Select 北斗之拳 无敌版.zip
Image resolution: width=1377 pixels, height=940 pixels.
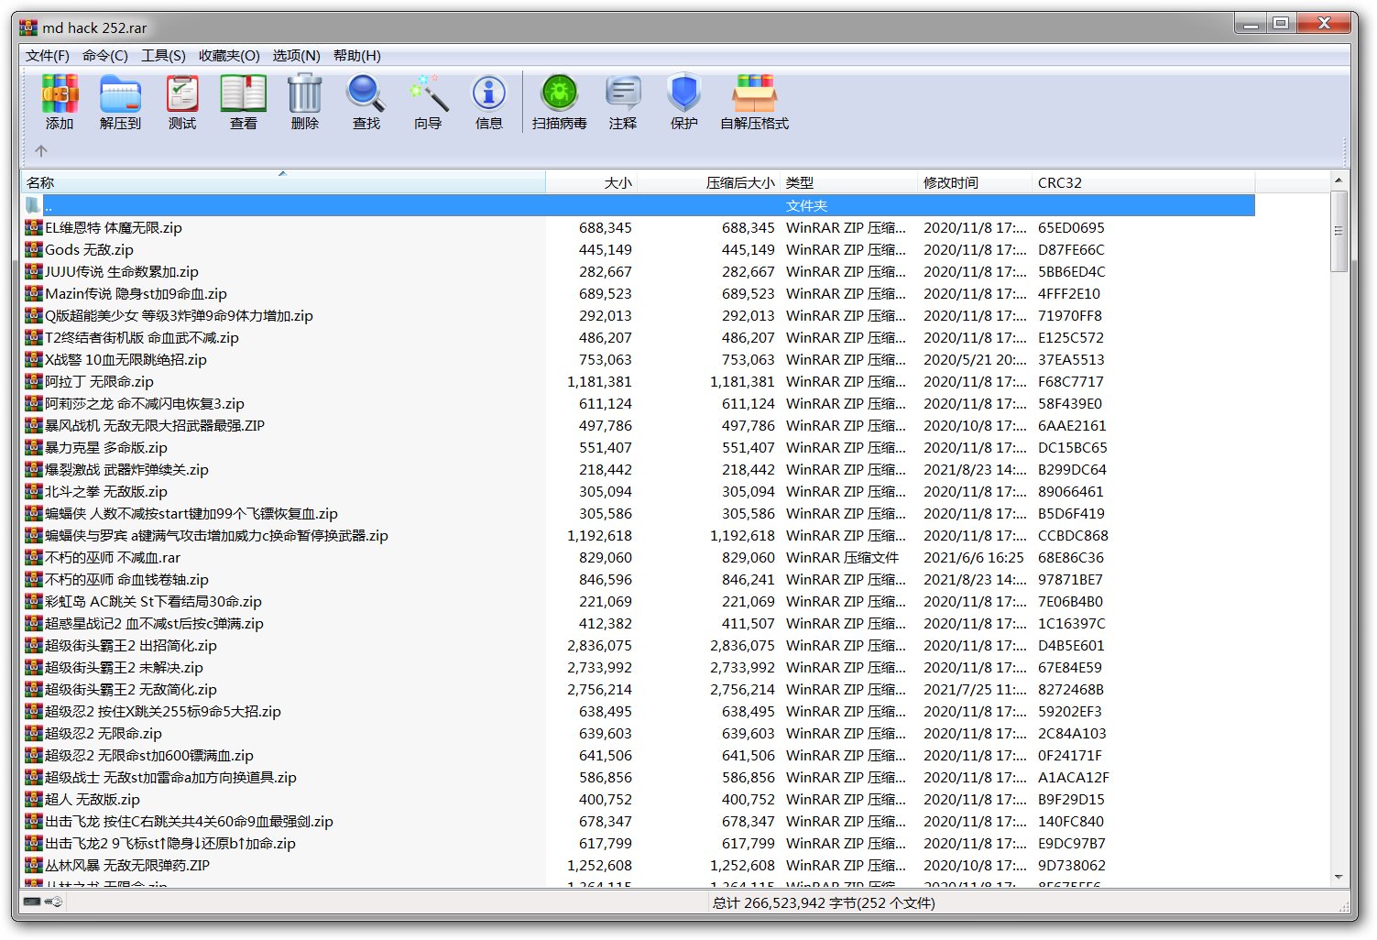(639, 491)
